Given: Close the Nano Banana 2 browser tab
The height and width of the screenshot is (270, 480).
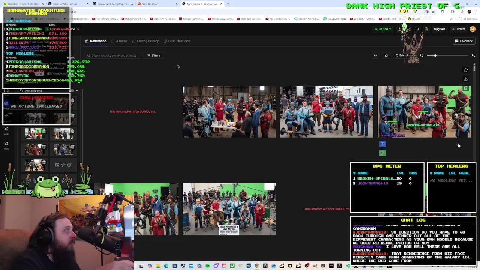Looking at the screenshot, I should [x=221, y=4].
